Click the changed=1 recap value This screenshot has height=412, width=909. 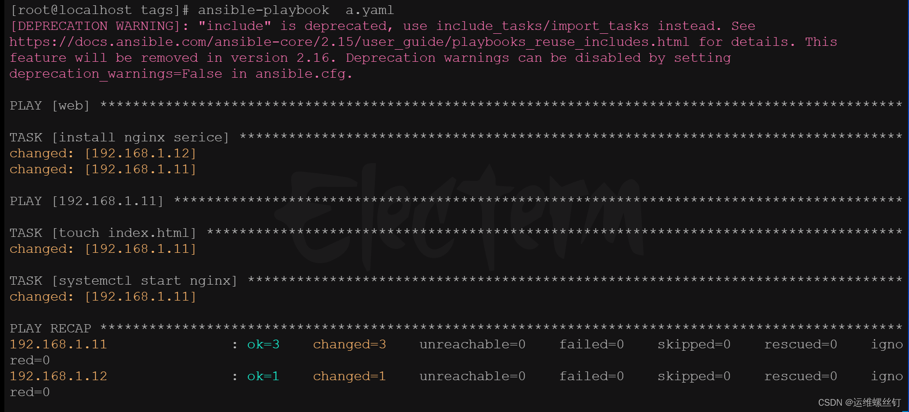pyautogui.click(x=349, y=376)
